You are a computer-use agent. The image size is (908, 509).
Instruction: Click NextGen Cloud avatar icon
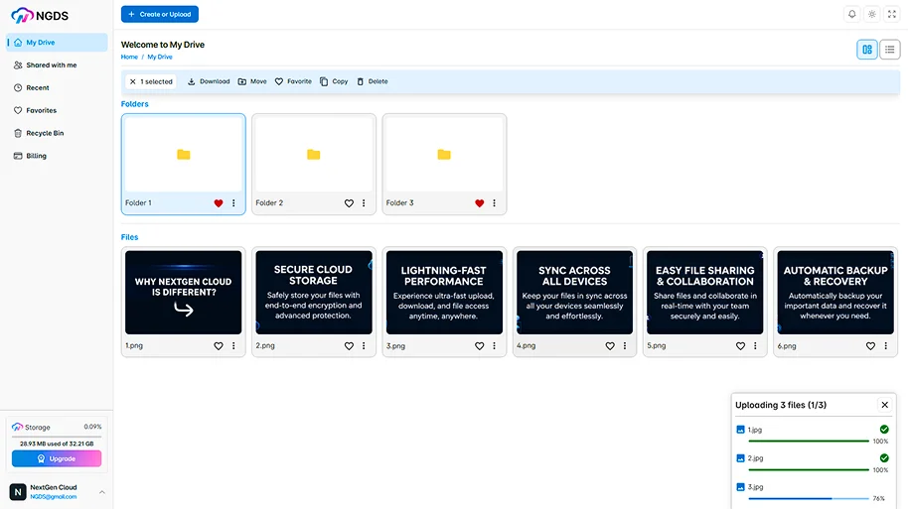tap(18, 492)
